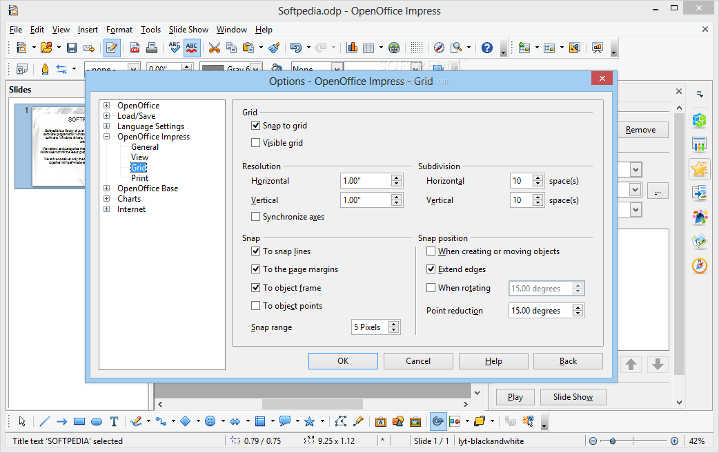Open the Insert menu
Screen dimensions: 719x453
88,30
